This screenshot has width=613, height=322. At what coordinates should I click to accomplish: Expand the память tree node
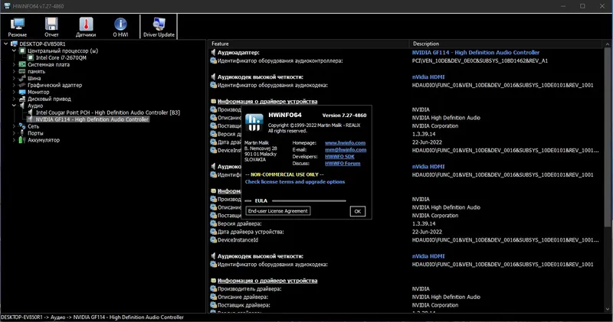pos(14,71)
